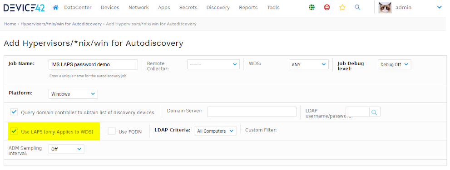Open the DataCenter menu
Image resolution: width=450 pixels, height=170 pixels.
click(78, 8)
